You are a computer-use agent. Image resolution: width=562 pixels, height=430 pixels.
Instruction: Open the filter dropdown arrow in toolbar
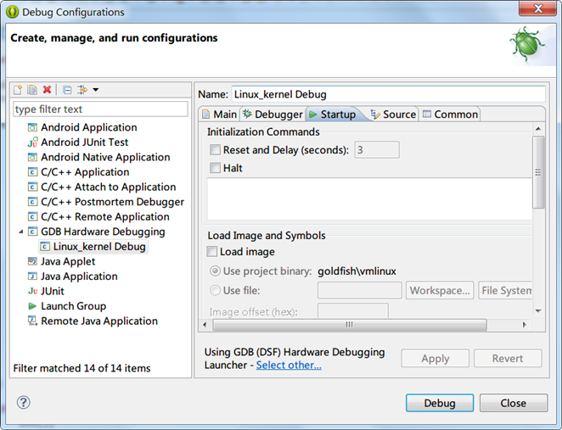tap(96, 90)
